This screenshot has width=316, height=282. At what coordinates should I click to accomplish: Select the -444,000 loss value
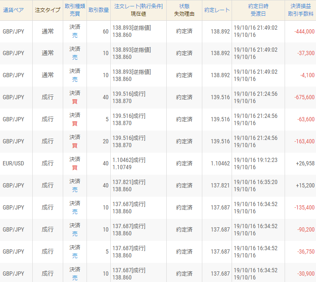[304, 31]
